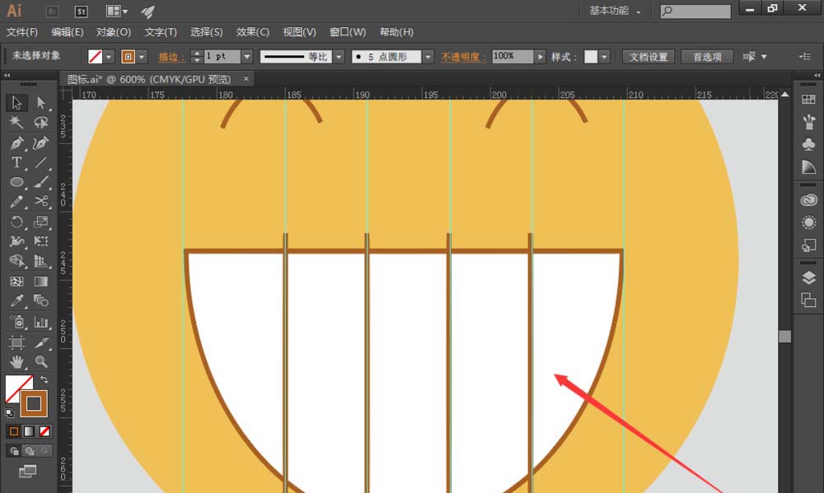Image resolution: width=824 pixels, height=493 pixels.
Task: Select the Free Transform tool
Action: point(41,241)
